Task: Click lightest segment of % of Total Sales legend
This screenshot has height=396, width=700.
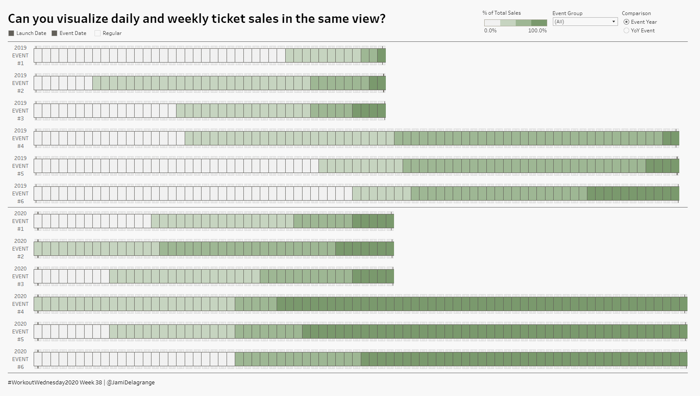Action: coord(492,22)
